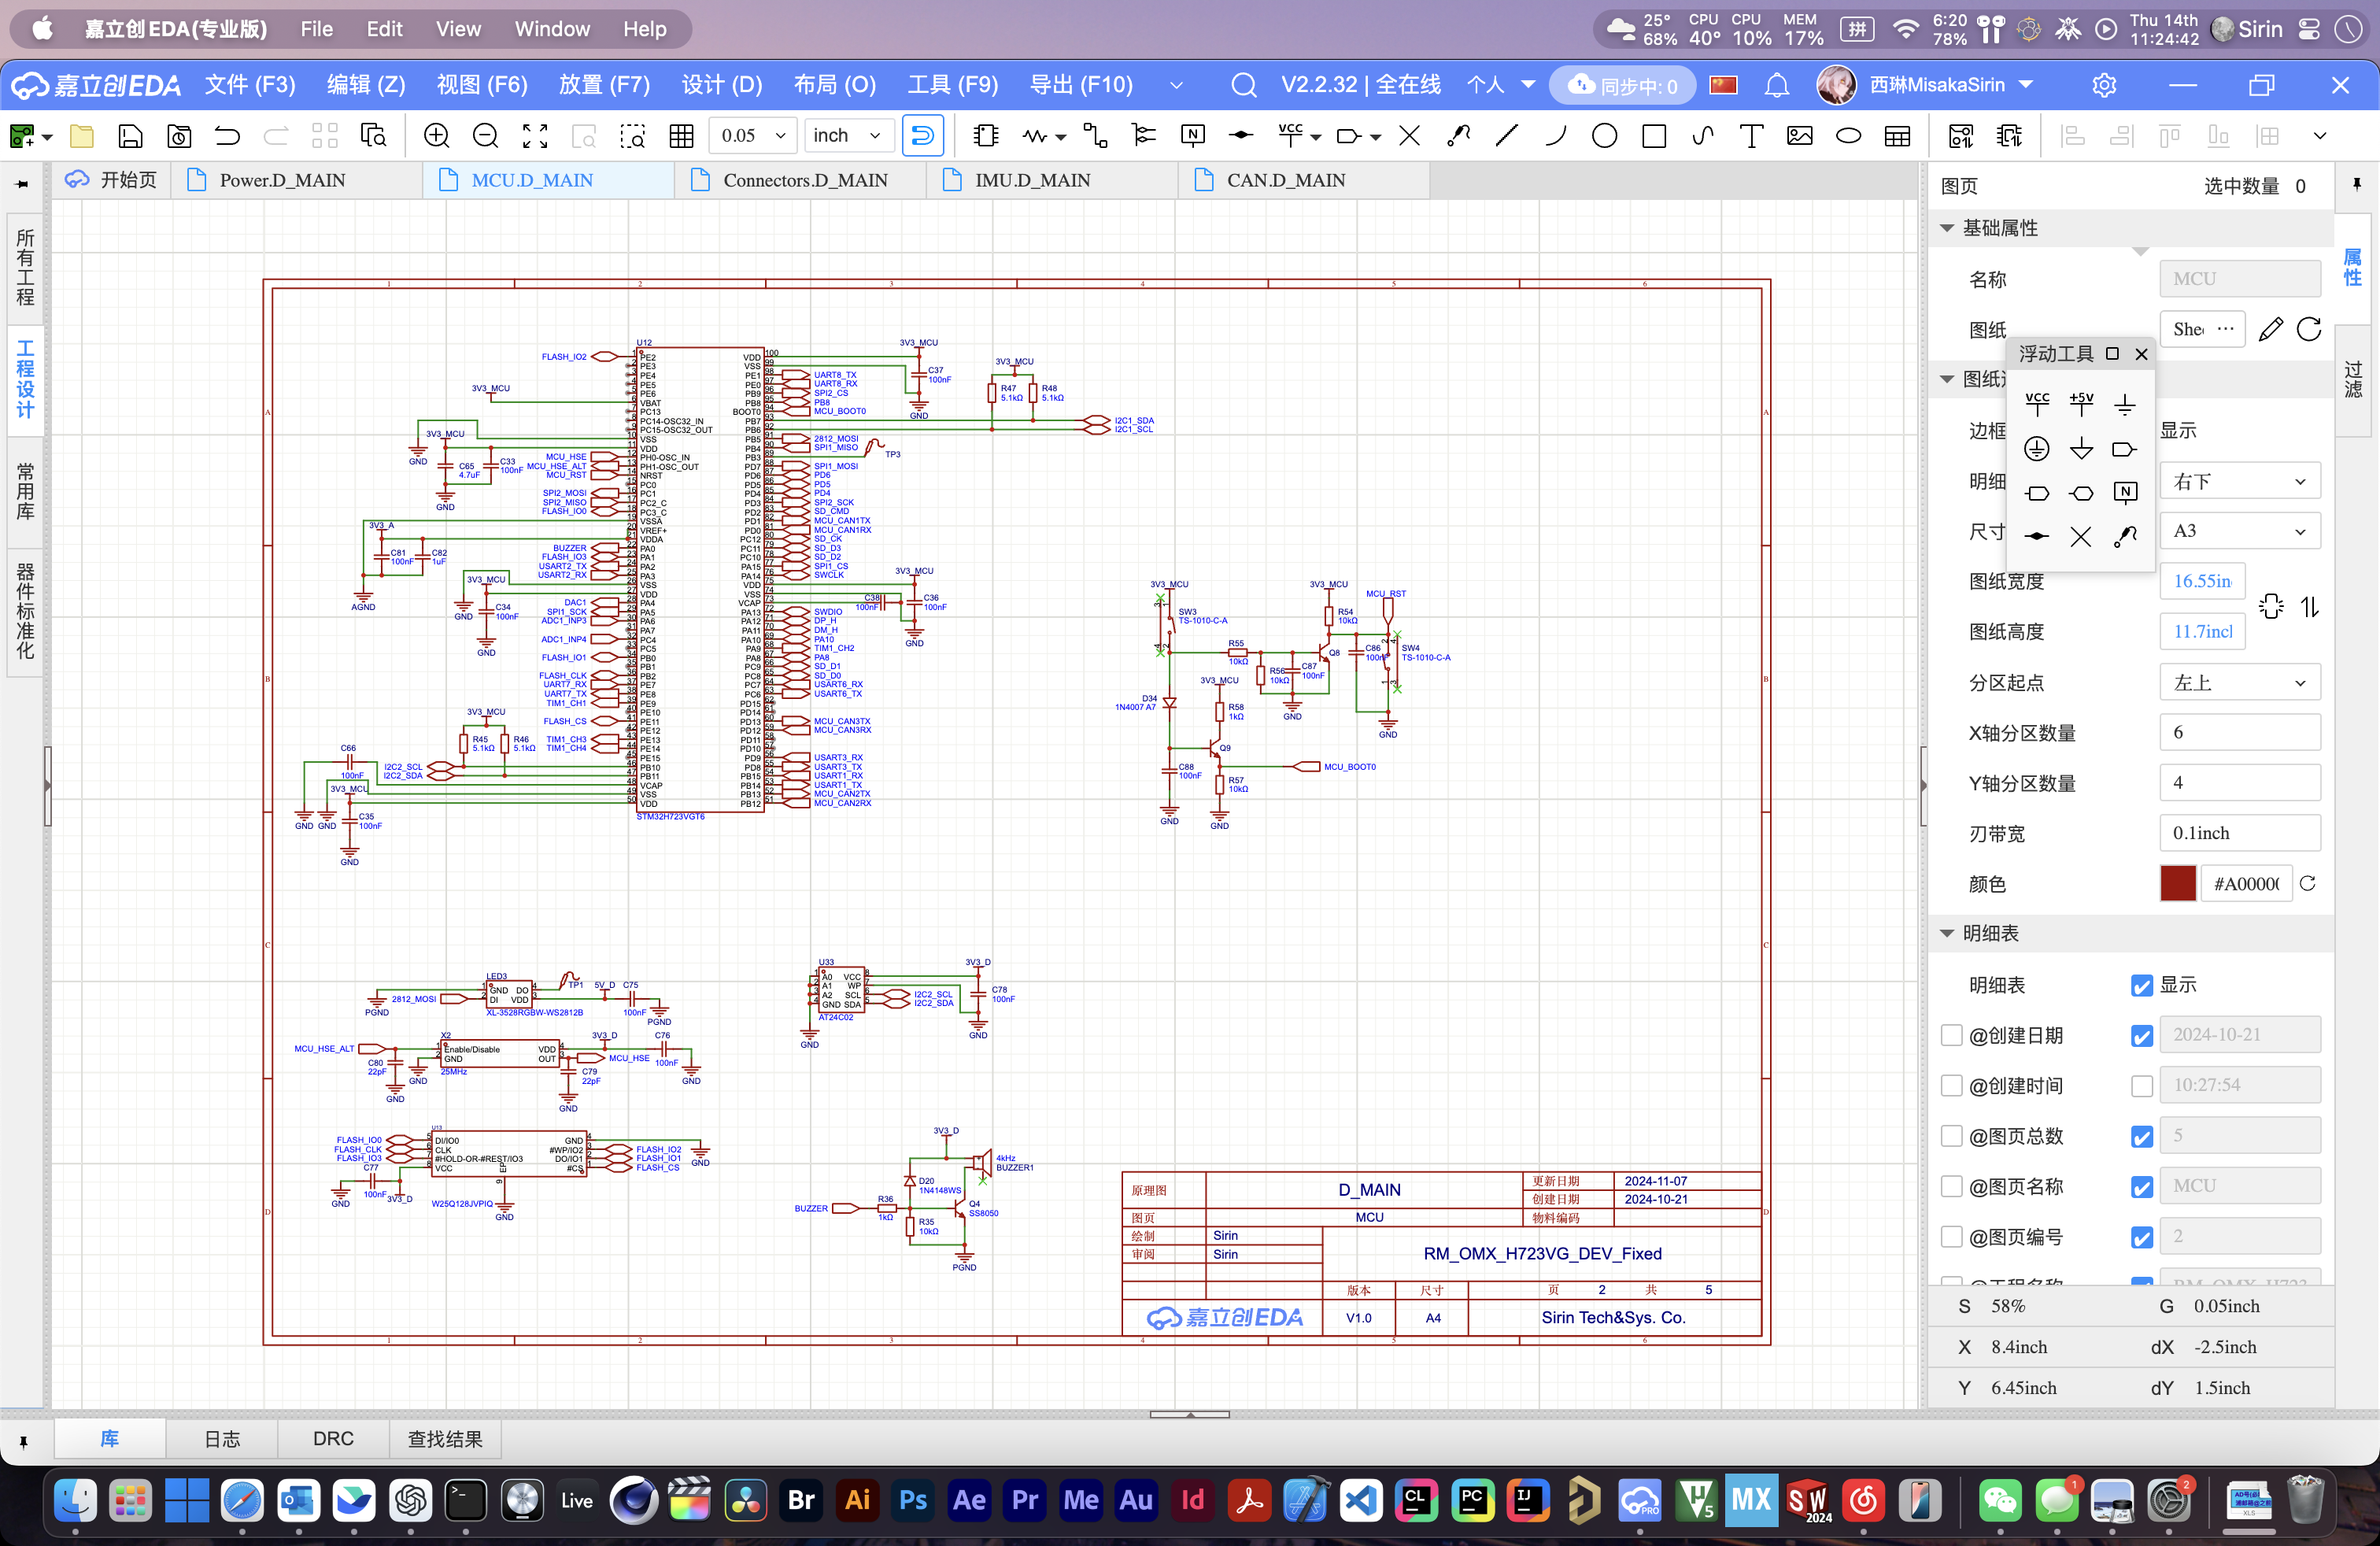Click the dark red 颜色 swatch
Viewport: 2380px width, 1546px height.
(2178, 883)
